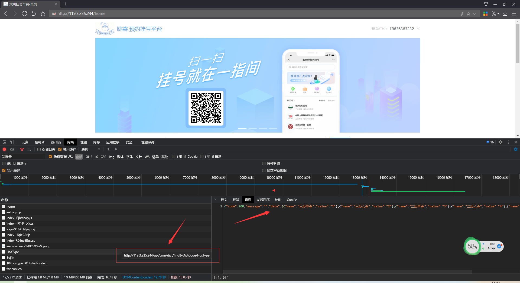Switch to the 应用程序 DevTools tab
This screenshot has width=520, height=283.
[x=113, y=142]
